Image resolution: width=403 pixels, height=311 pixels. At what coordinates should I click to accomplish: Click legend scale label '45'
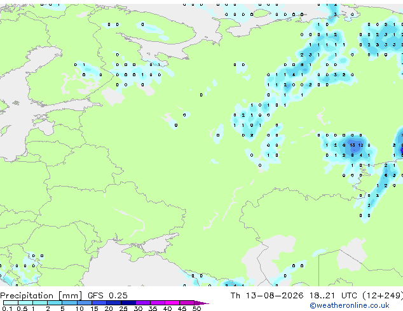[182, 308]
